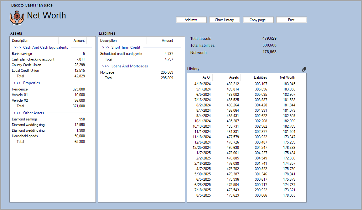Click Other Assets total 65,800
This screenshot has height=210, width=362.
coord(80,142)
